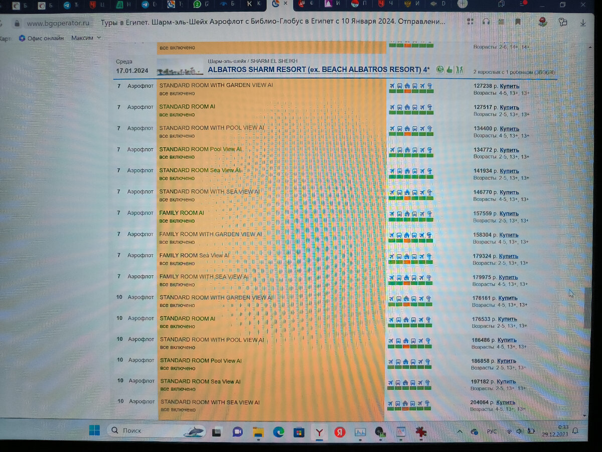Click the green round icon beside hotel name

440,69
